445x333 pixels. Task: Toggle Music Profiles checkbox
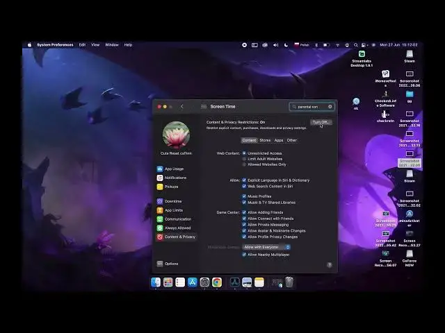pyautogui.click(x=244, y=196)
